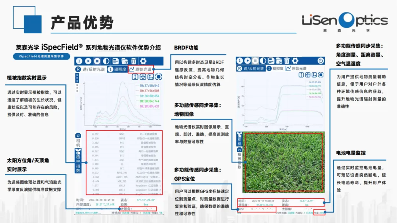Screen dimensions: 397x223
Task: Select the SG 绿度总和指数 row
Action: pyautogui.click(x=124, y=164)
